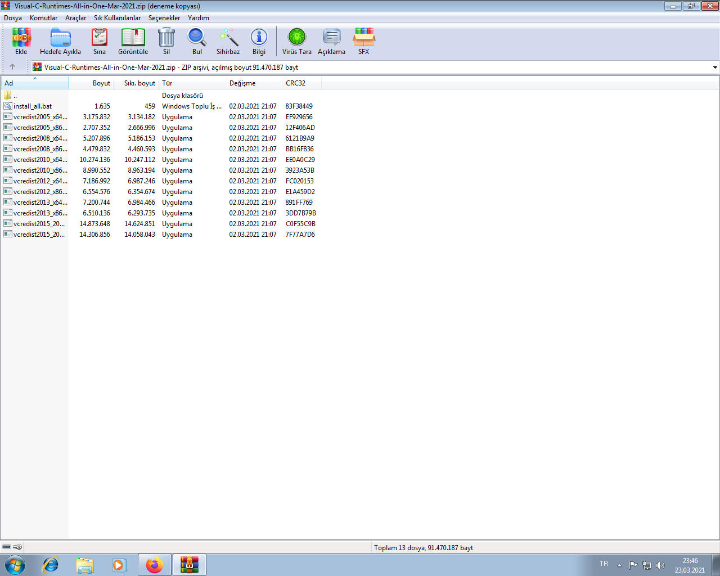Select the vcredist2008_x64 file row
This screenshot has width=720, height=576.
[161, 138]
